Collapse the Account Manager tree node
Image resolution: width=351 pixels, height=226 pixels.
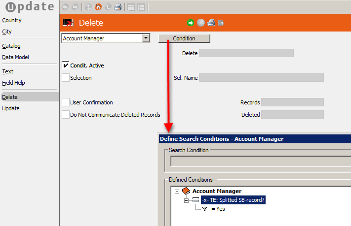(177, 191)
